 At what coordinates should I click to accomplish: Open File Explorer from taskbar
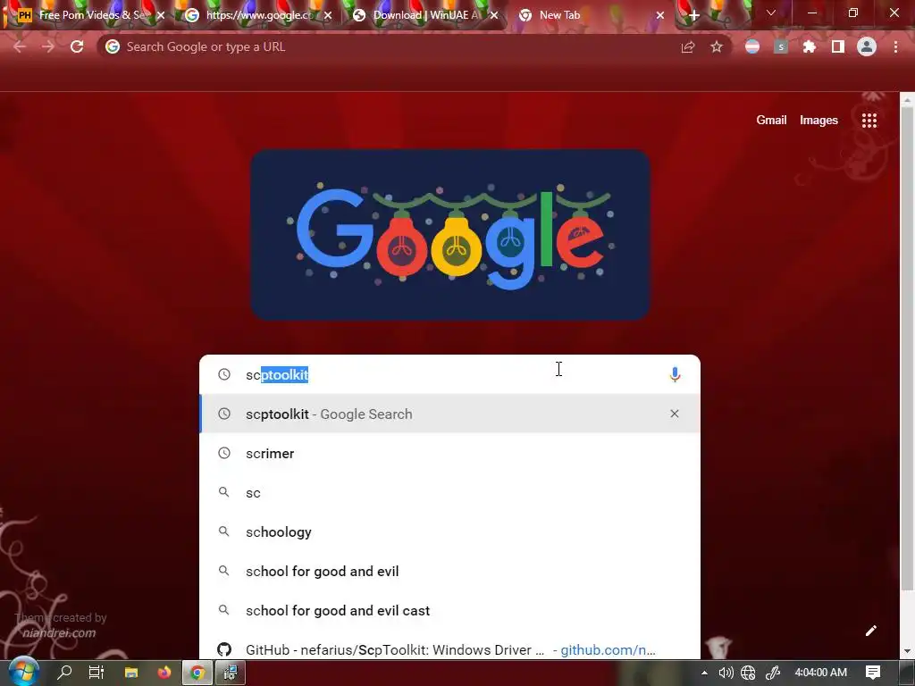130,673
